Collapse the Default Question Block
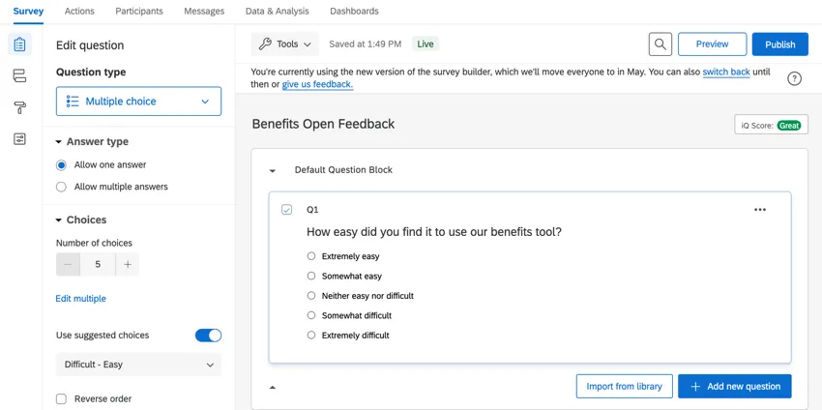Screen dimensions: 822x410 point(273,171)
